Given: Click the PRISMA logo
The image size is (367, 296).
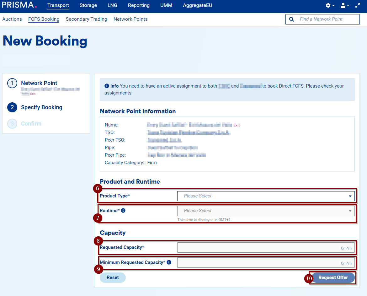Looking at the screenshot, I should [19, 5].
